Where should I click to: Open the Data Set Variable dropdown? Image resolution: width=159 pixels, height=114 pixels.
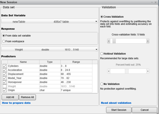point(96,22)
